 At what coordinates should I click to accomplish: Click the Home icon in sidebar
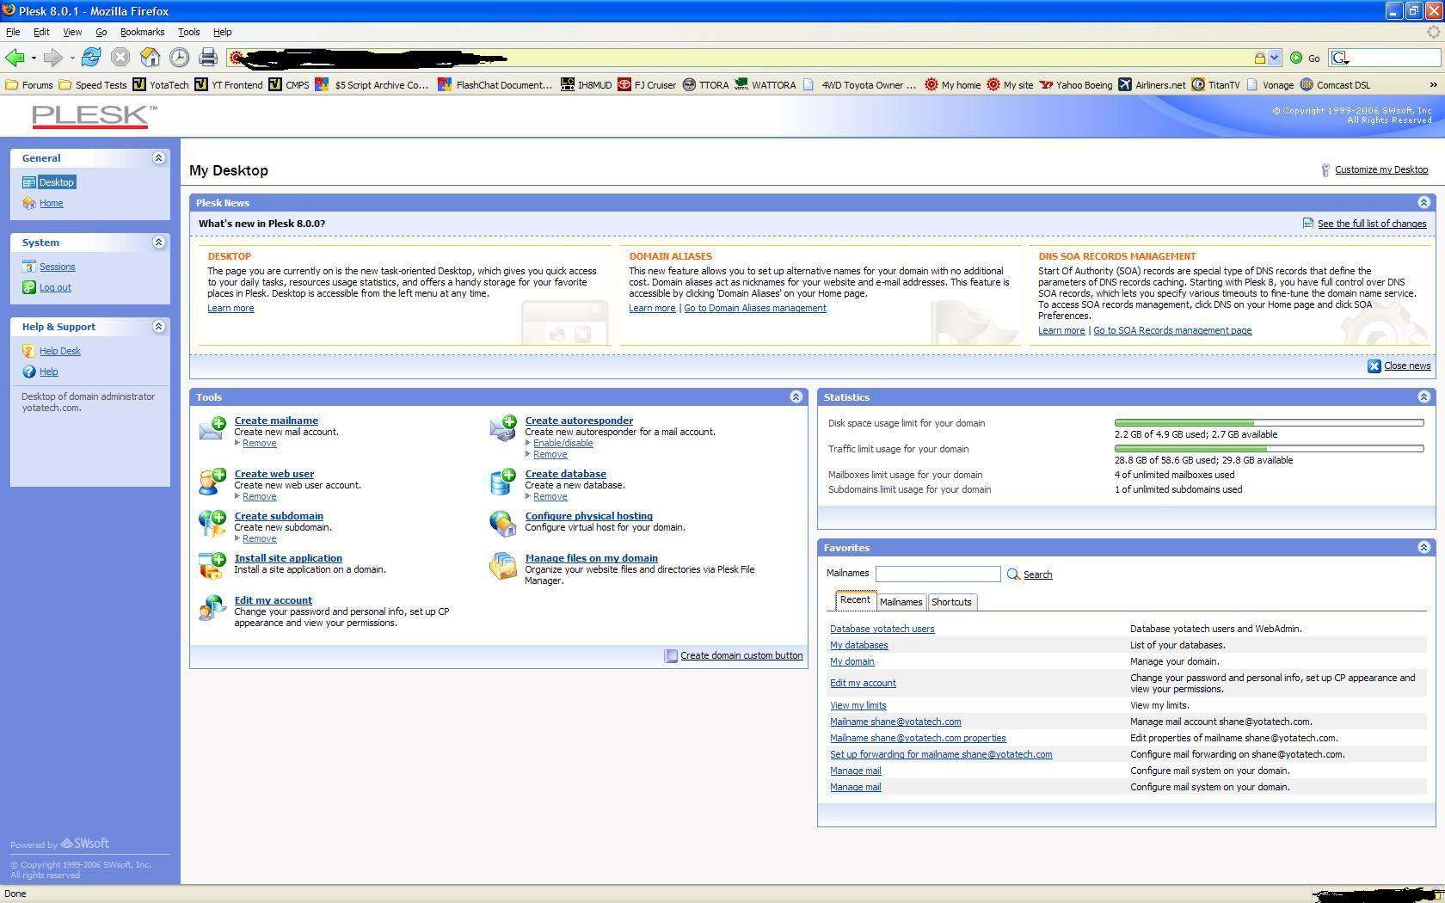pyautogui.click(x=29, y=203)
